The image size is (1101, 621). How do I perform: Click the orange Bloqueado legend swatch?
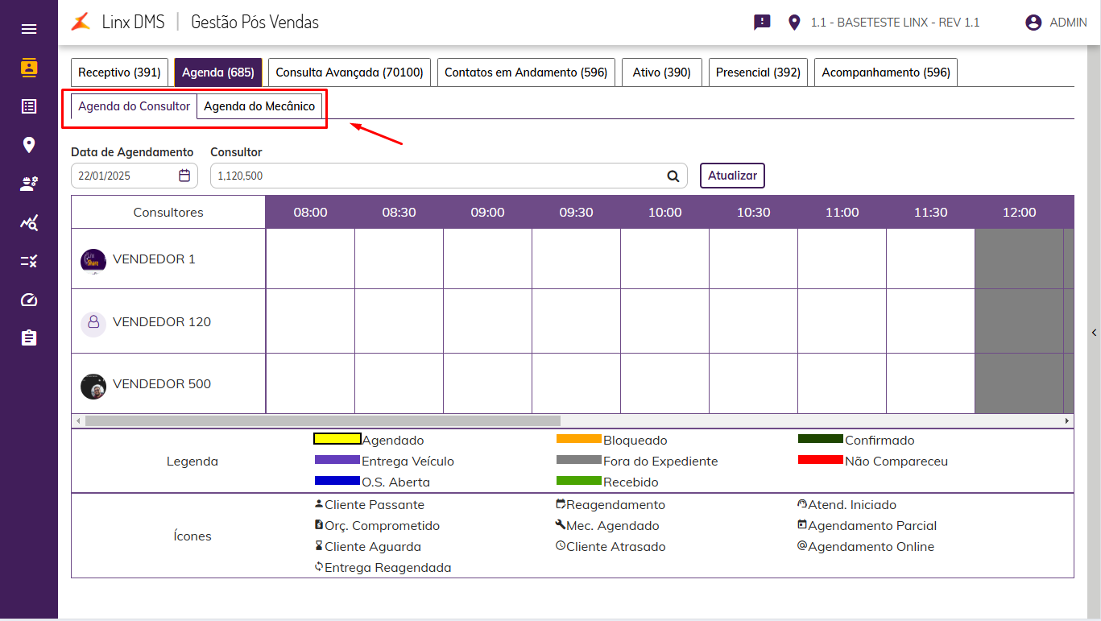[579, 439]
